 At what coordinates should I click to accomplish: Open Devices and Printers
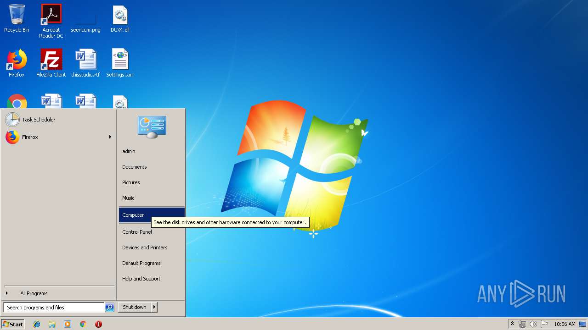(152, 247)
